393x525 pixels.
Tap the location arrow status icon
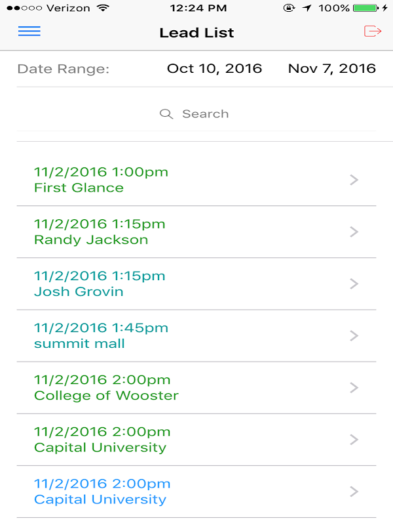pyautogui.click(x=307, y=9)
